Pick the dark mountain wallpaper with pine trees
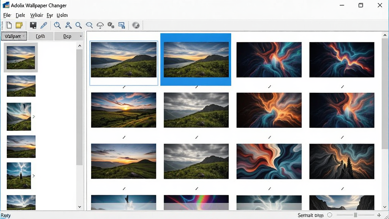Image resolution: width=389 pixels, height=219 pixels. [342, 161]
